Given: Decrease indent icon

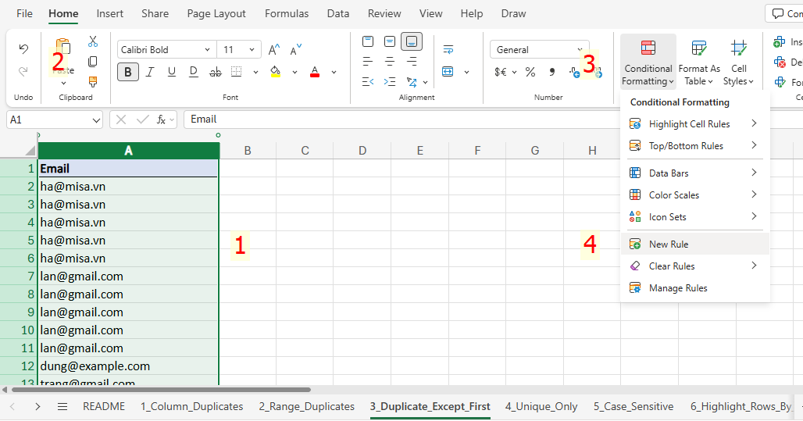Looking at the screenshot, I should (x=368, y=81).
